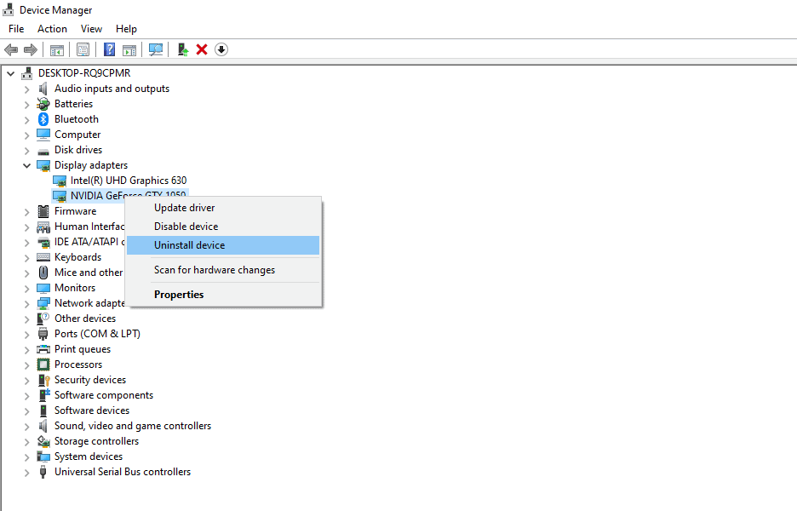The image size is (797, 511).
Task: Choose Disable device from context menu
Action: pyautogui.click(x=223, y=227)
